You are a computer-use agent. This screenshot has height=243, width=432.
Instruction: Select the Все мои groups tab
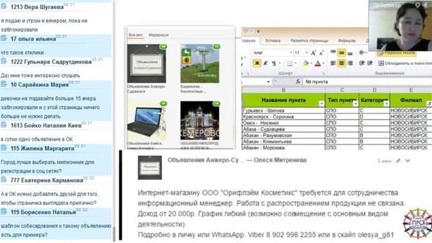pos(136,35)
